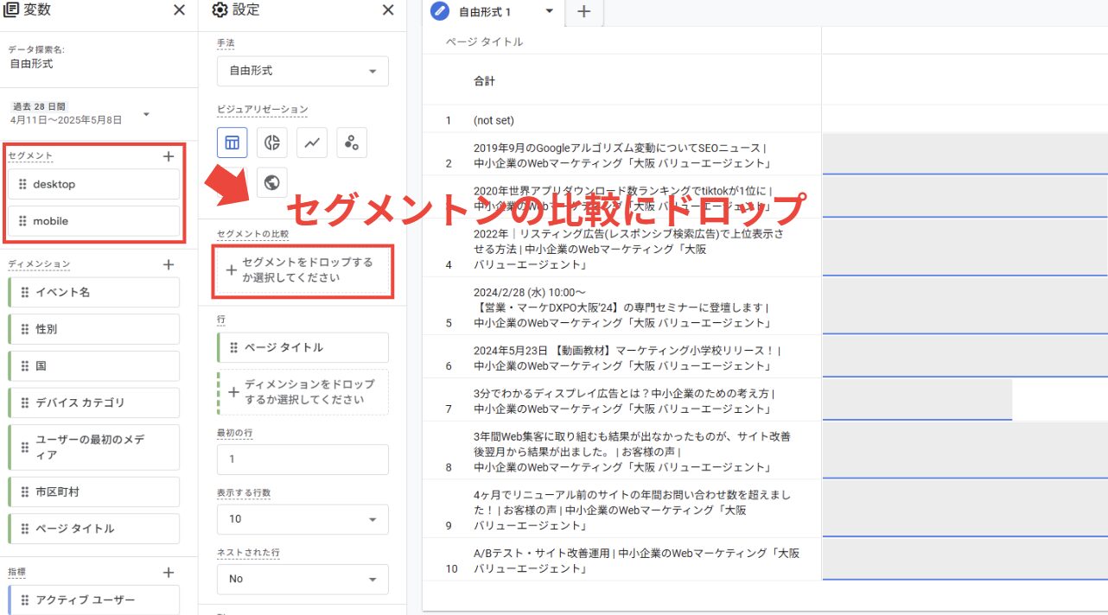Add a new exploration tab
1108x615 pixels.
583,12
